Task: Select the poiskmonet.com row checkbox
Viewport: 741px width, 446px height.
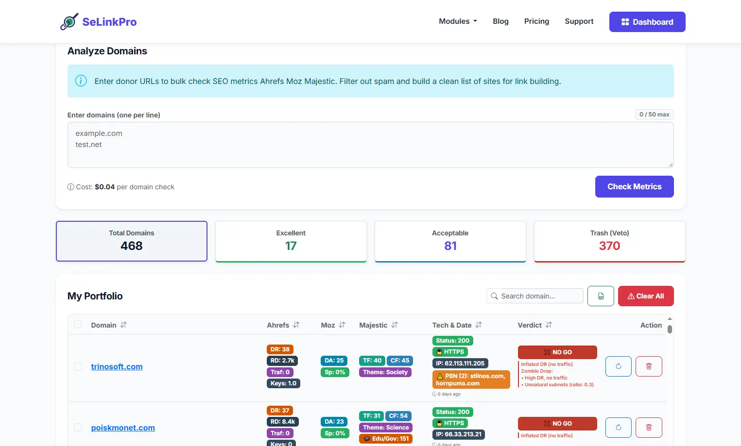Action: 78,428
